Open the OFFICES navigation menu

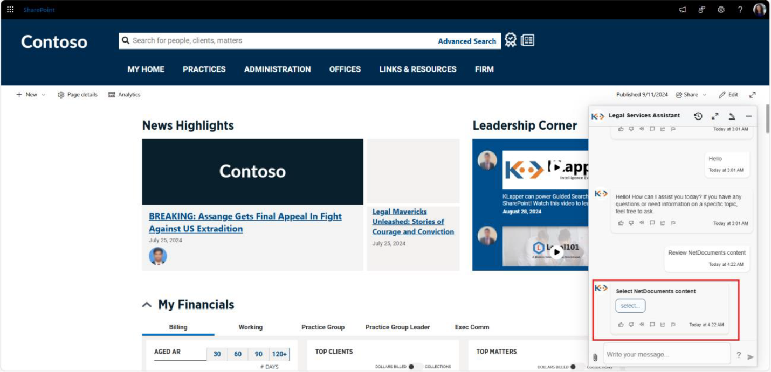[345, 69]
